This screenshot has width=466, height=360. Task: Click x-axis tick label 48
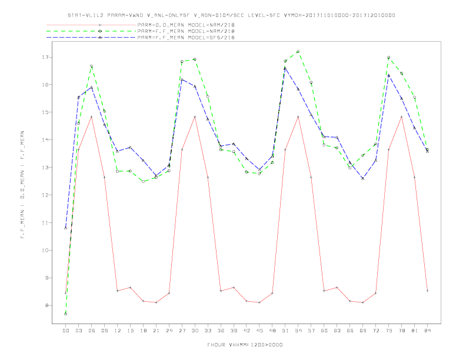coord(272,331)
